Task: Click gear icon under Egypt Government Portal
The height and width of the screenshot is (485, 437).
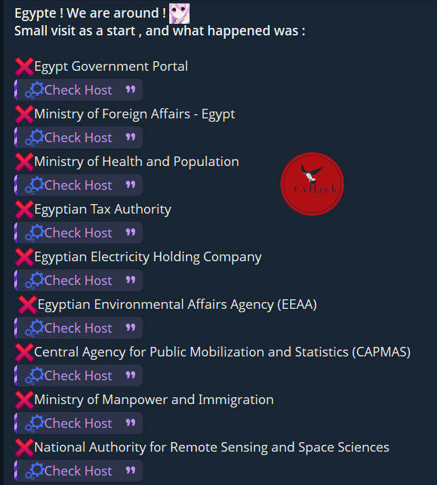Action: (35, 90)
